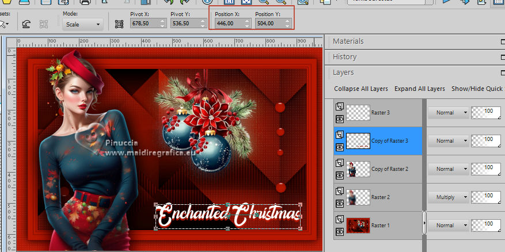Open the Mode dropdown showing Scale
The height and width of the screenshot is (252, 505).
point(83,25)
